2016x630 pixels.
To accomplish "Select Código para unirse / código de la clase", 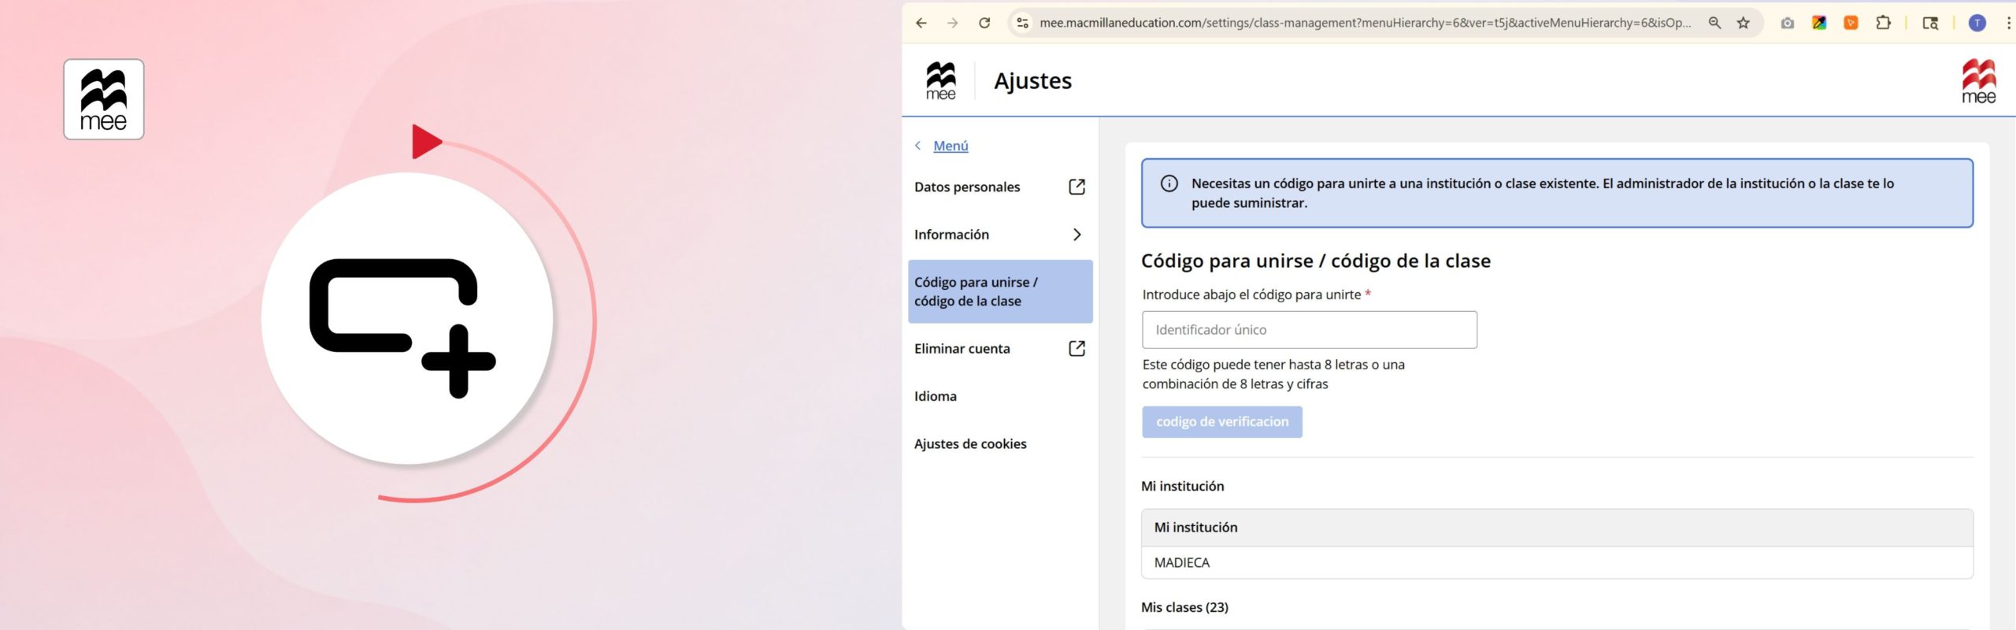I will (1000, 291).
